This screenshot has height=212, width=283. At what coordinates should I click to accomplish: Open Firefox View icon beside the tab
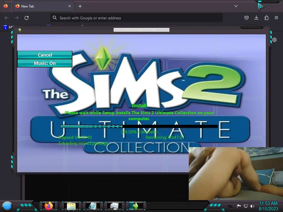(6, 6)
